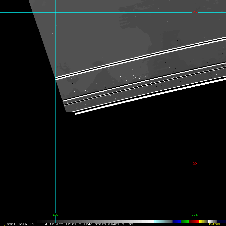The image size is (226, 226).
Task: Pick the red segment of the color bar
Action: [x=197, y=221]
